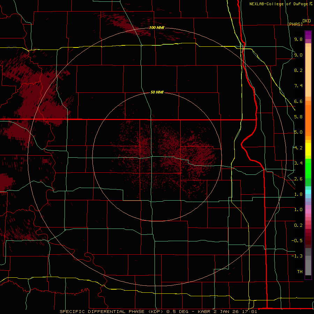Select the 0.2 scale value

click(x=298, y=225)
